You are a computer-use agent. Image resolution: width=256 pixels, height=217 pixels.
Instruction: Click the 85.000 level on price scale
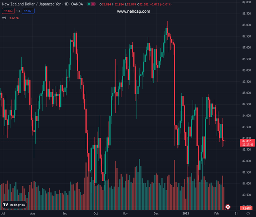[x=247, y=93]
